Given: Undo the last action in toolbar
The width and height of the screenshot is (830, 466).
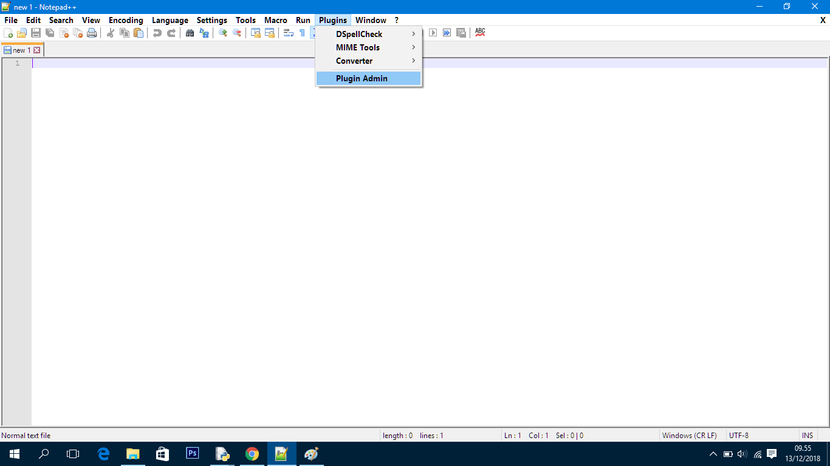Looking at the screenshot, I should point(157,33).
